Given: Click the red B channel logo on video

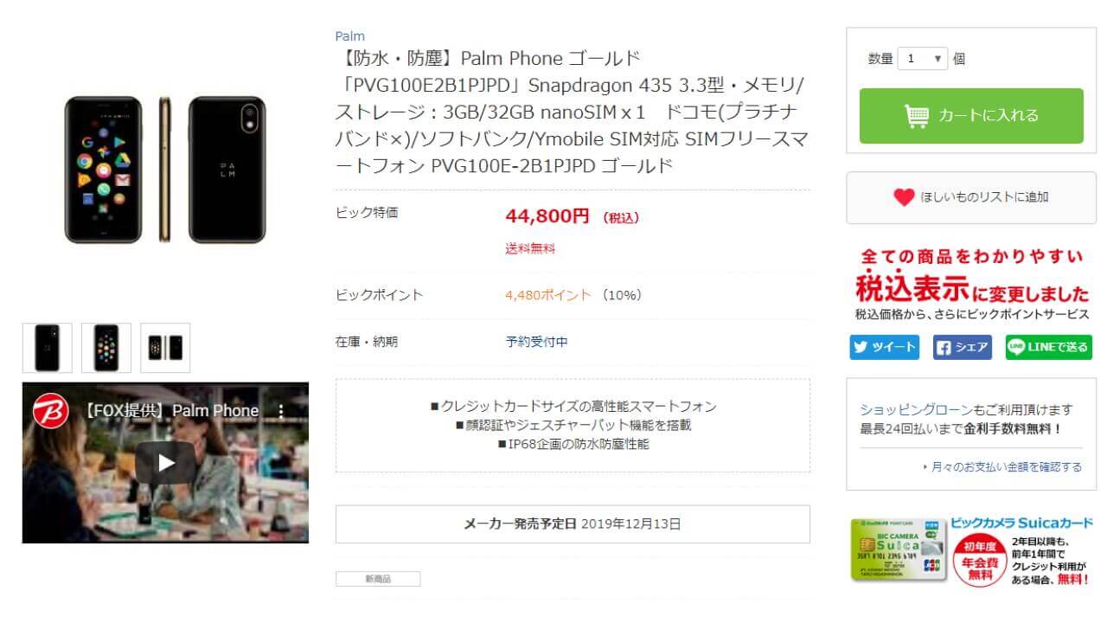Looking at the screenshot, I should (51, 410).
